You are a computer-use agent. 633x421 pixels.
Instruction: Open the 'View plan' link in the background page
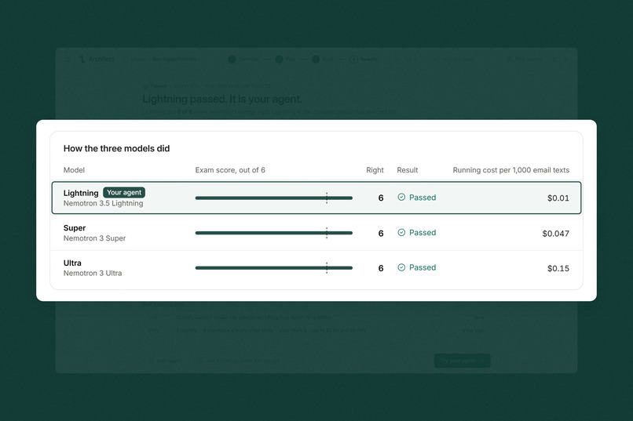(473, 330)
